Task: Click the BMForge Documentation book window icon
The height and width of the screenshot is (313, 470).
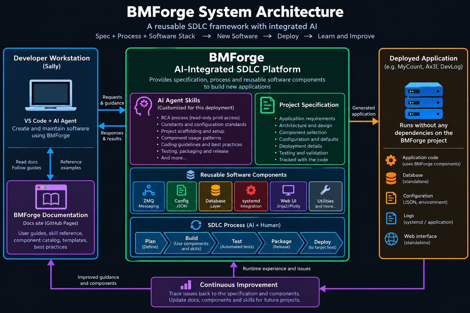Action: (x=51, y=197)
